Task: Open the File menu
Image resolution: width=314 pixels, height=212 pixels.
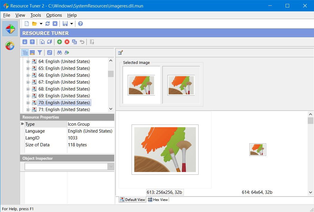Action: click(x=7, y=15)
